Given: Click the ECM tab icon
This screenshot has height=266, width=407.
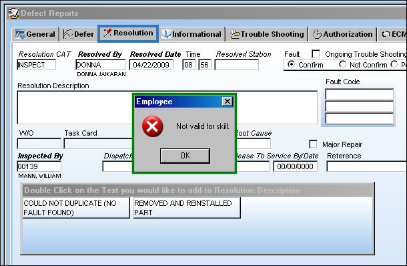Looking at the screenshot, I should click(x=386, y=34).
